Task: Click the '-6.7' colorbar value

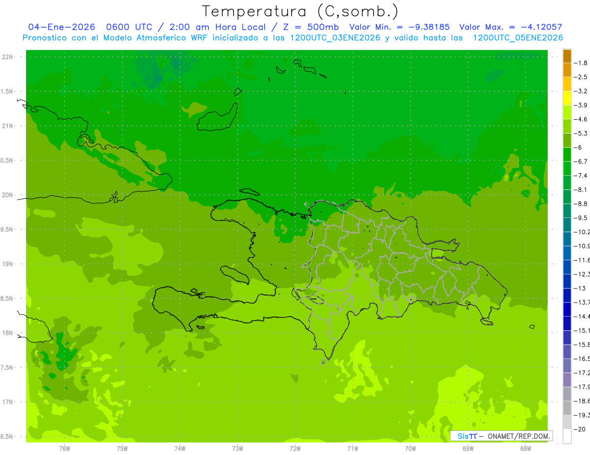Action: click(x=581, y=161)
